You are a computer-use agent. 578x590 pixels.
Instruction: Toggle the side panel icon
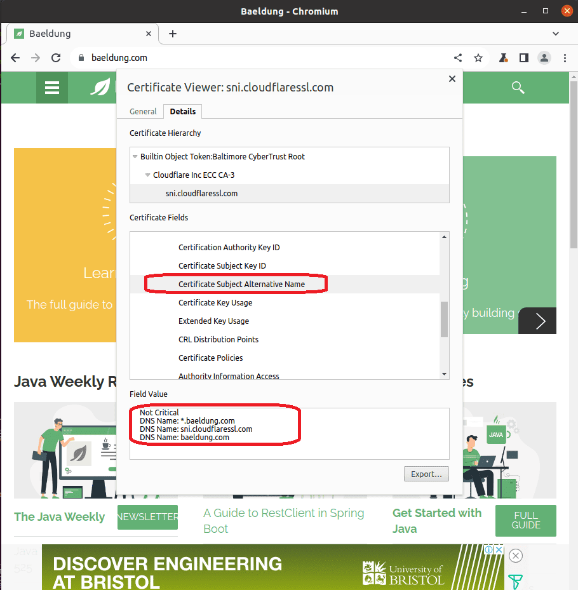point(523,58)
